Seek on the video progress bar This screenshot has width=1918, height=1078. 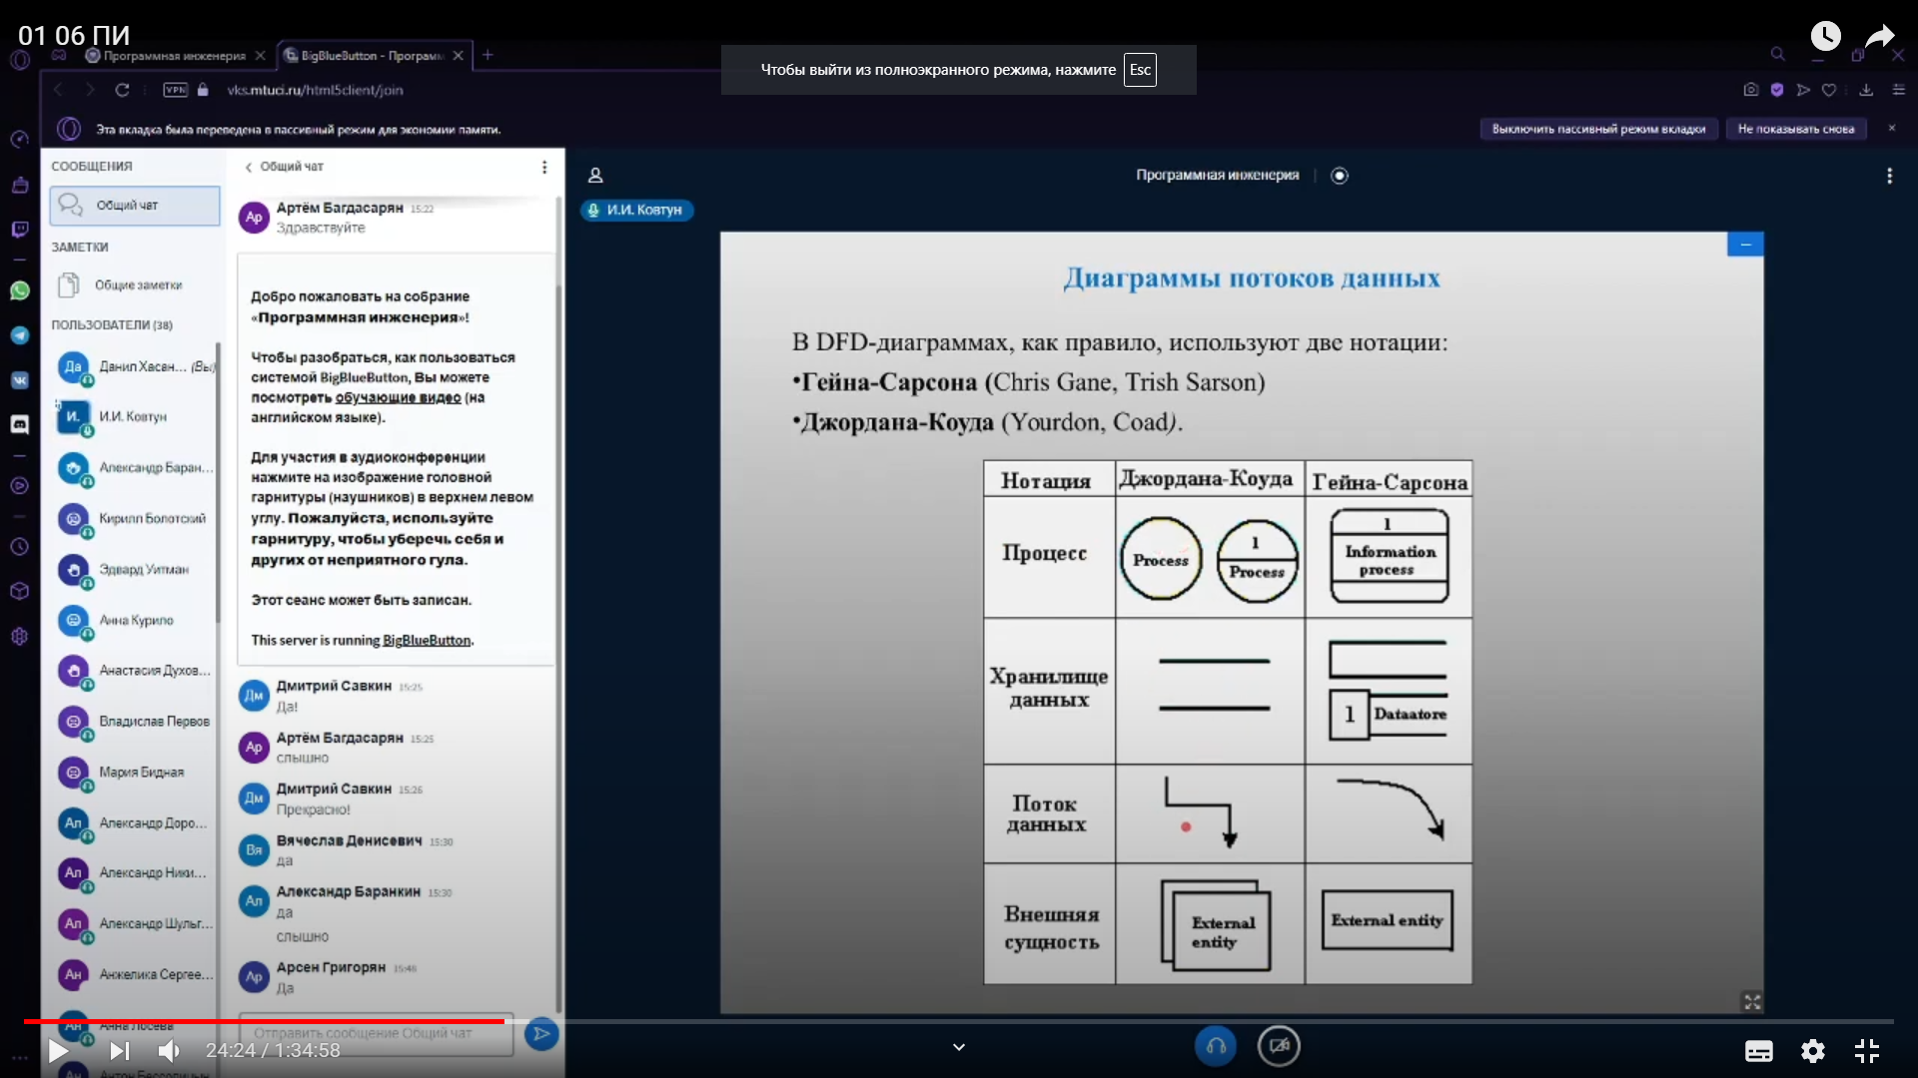[959, 1021]
